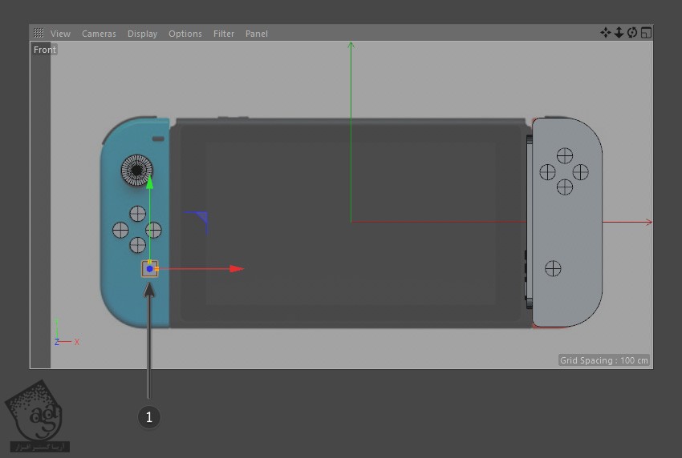
Task: Open the Cameras menu
Action: (99, 34)
